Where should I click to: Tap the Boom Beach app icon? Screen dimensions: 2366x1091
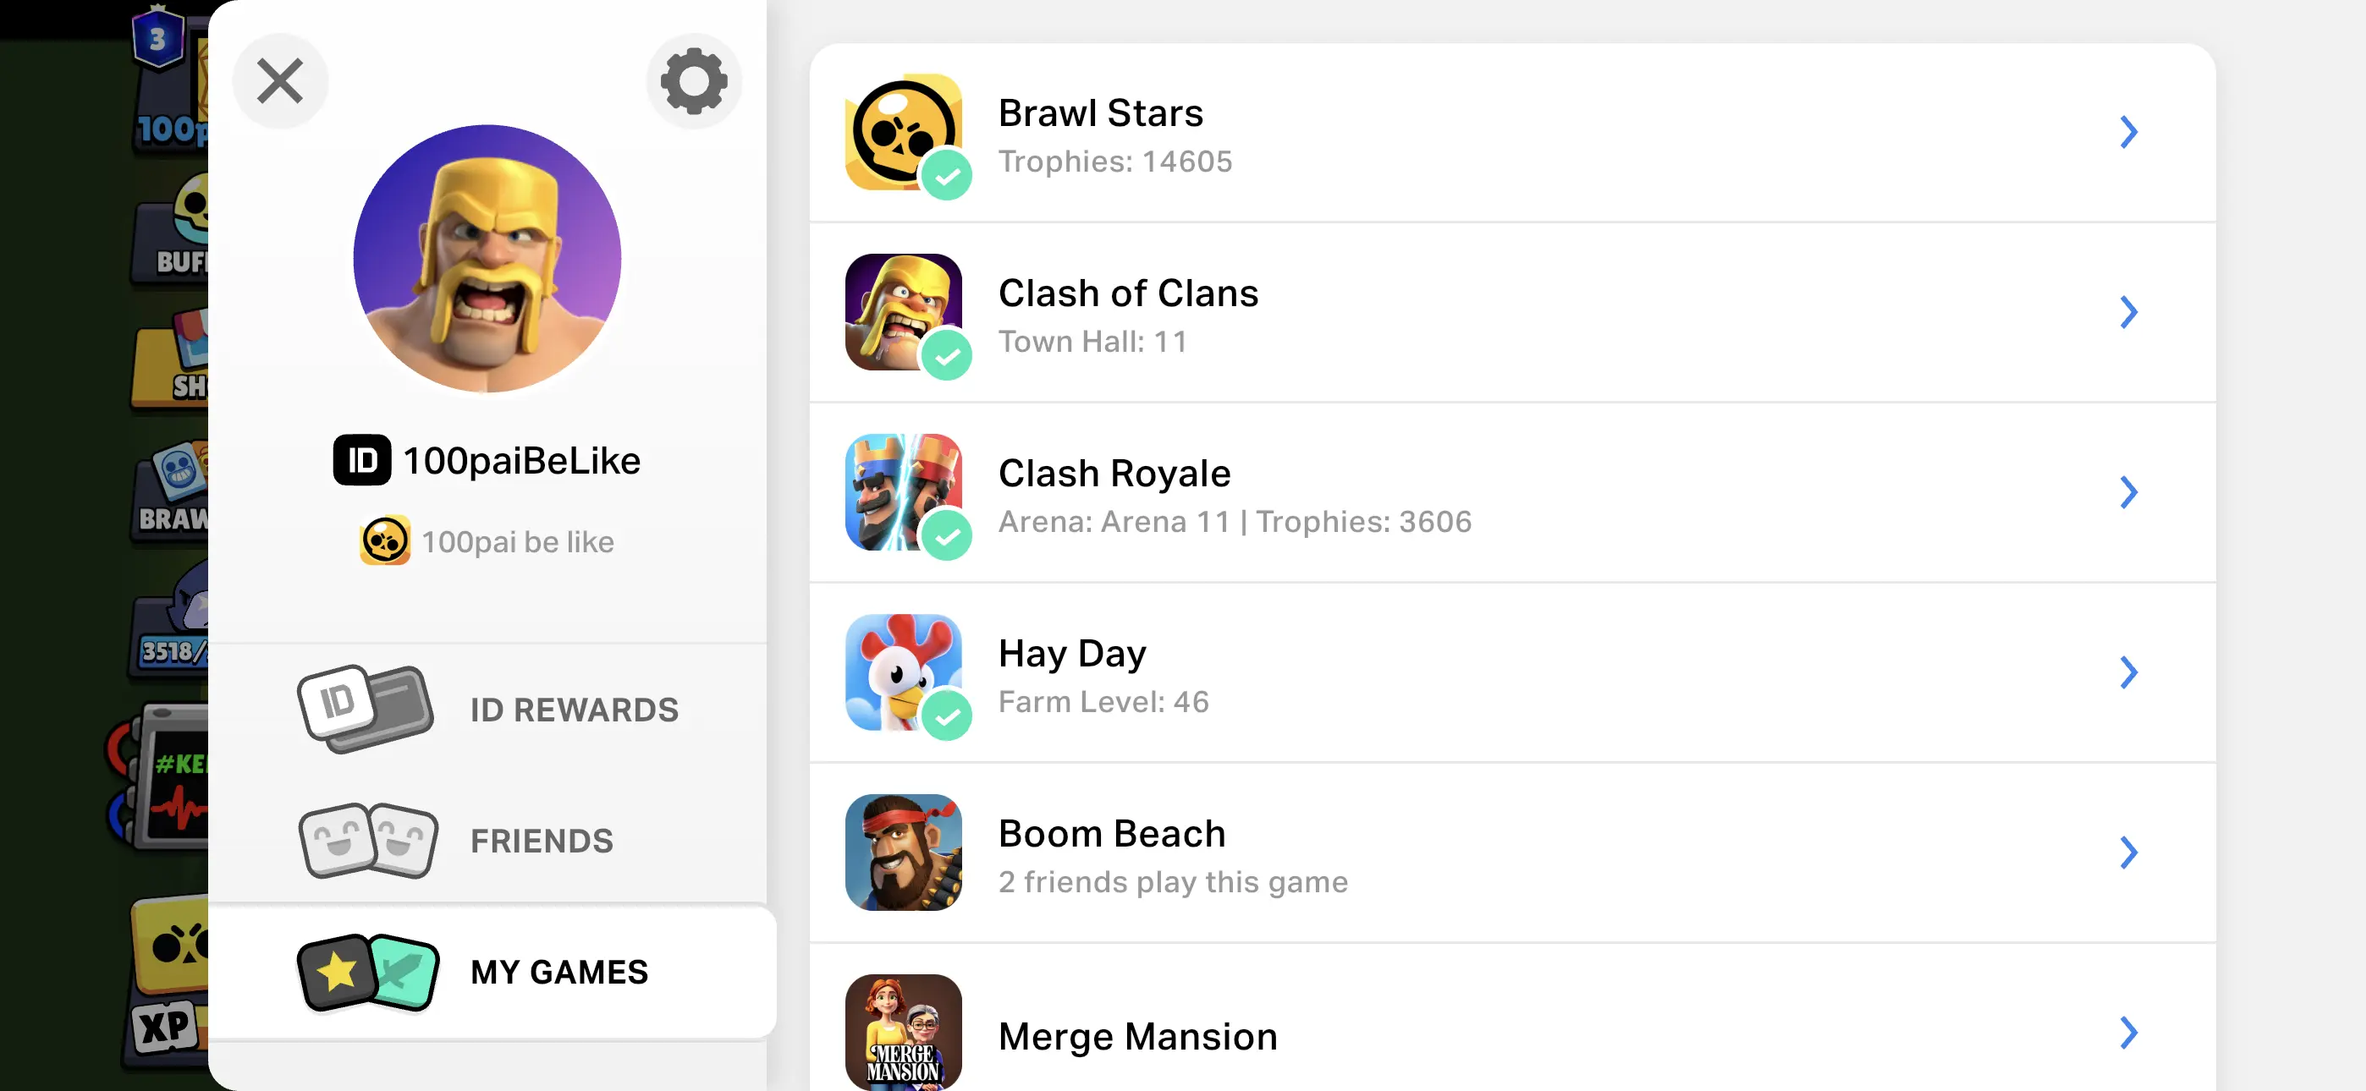[x=903, y=853]
